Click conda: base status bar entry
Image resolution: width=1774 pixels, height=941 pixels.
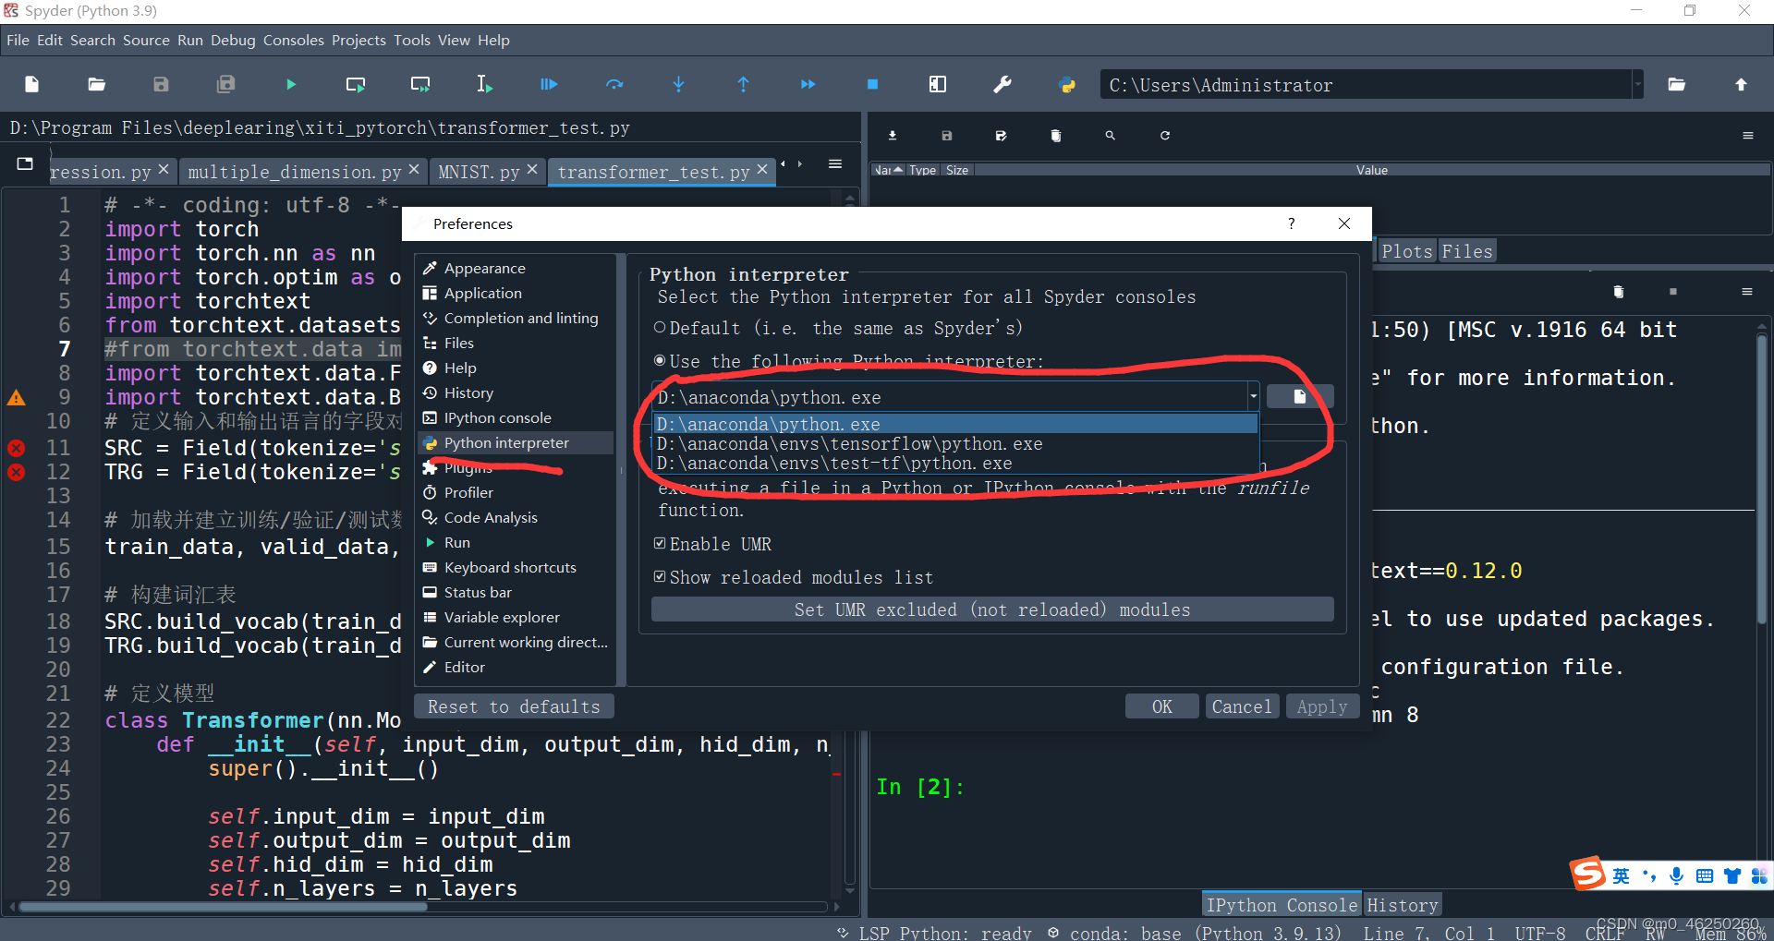tap(1195, 933)
